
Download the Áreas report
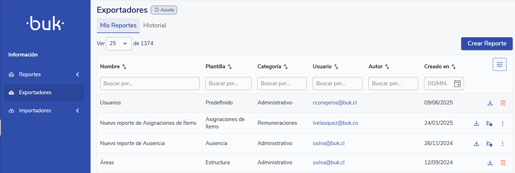point(490,163)
